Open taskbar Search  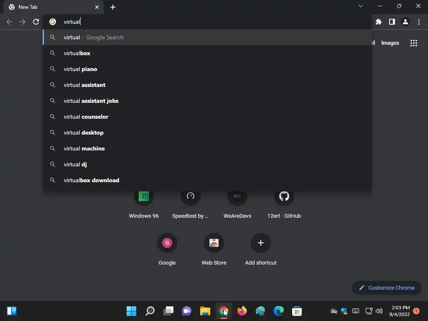[x=150, y=311]
